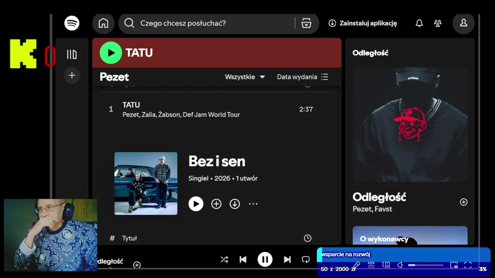Open the 'Bez i sen' cover thumbnail

[x=146, y=183]
